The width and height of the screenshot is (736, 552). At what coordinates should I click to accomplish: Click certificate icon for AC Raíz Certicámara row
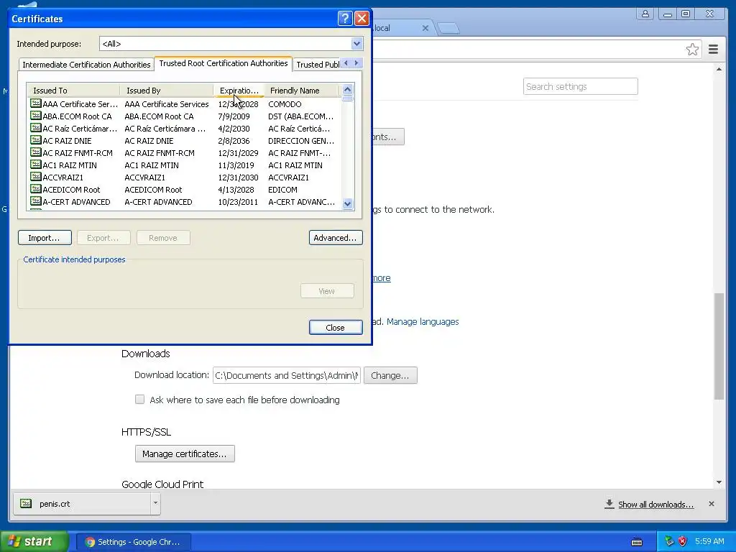(36, 128)
